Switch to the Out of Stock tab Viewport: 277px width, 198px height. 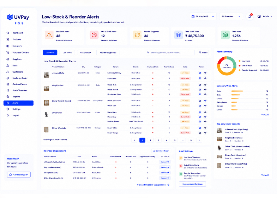pos(85,52)
